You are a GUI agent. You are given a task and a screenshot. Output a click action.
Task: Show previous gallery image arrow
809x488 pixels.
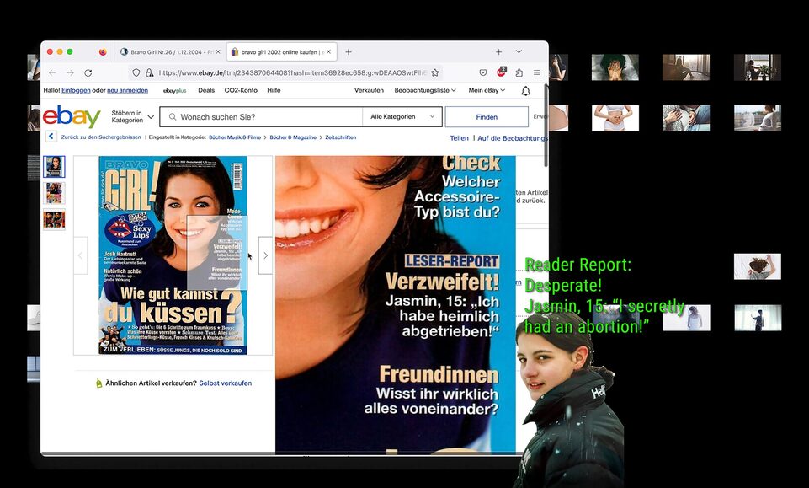point(81,255)
